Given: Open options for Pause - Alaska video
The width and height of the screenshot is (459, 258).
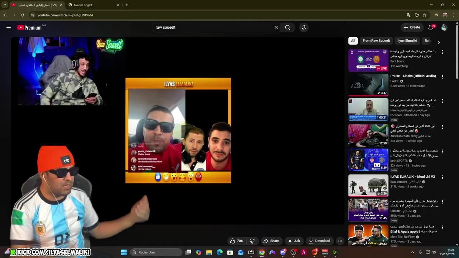Looking at the screenshot, I should coord(442,77).
